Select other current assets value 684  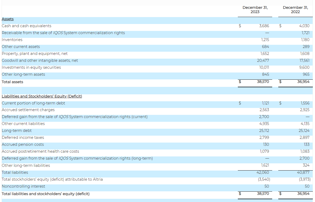pos(266,47)
